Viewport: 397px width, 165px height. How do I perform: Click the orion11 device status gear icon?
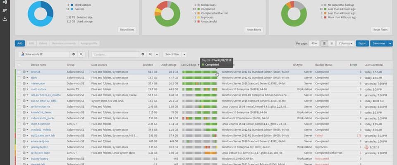pyautogui.click(x=24, y=72)
